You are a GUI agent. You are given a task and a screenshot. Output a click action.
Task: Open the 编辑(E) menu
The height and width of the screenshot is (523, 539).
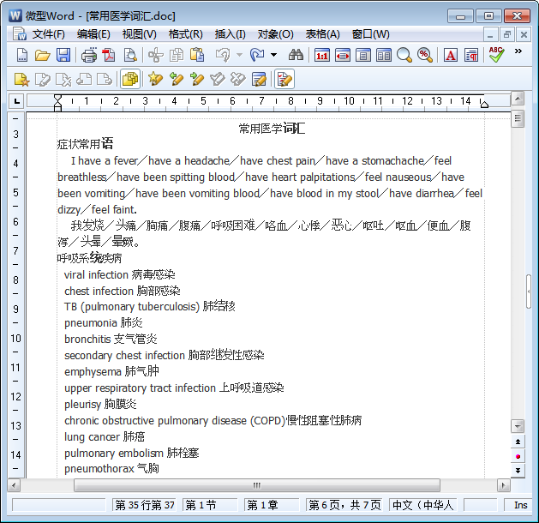(x=93, y=34)
